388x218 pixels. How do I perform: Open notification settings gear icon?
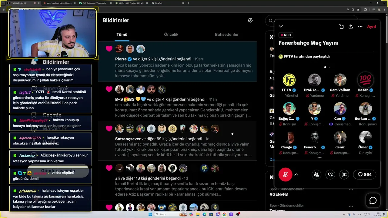[x=250, y=20]
